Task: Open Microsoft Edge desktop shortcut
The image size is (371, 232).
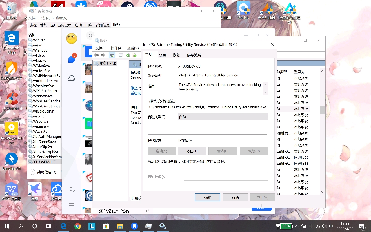Action: pos(12,43)
